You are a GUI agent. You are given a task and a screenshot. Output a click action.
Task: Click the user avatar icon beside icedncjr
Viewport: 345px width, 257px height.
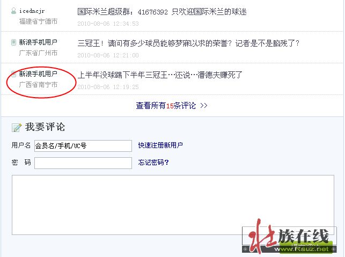13,11
